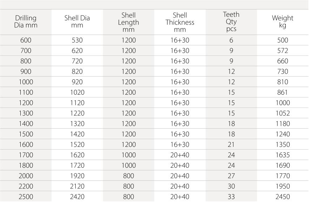311x202 pixels.
Task: Select the Shell Dia mm header
Action: coord(77,22)
